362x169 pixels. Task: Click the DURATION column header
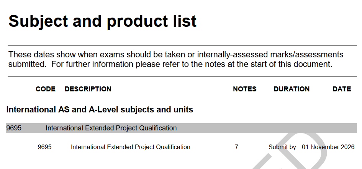[292, 89]
